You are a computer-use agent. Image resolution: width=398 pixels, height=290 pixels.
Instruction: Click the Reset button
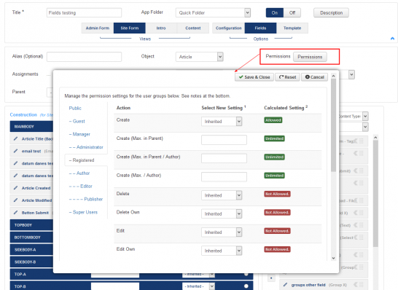pos(288,77)
